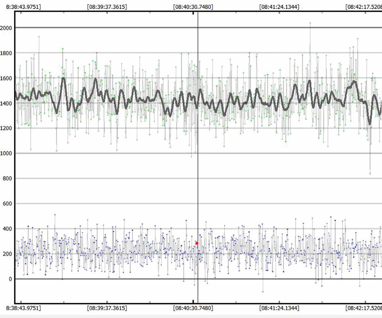382x318 pixels.
Task: Click the y-axis value 1800
Action: point(6,53)
